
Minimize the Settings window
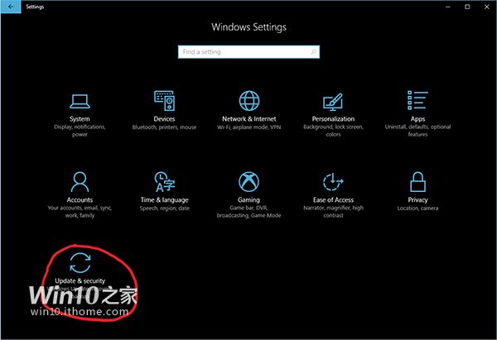pos(448,7)
